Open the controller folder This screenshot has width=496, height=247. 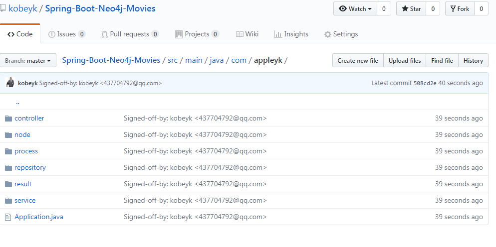29,118
